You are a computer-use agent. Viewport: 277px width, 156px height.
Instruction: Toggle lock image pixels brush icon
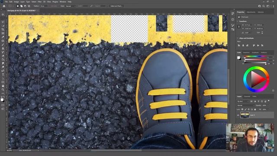click(245, 110)
